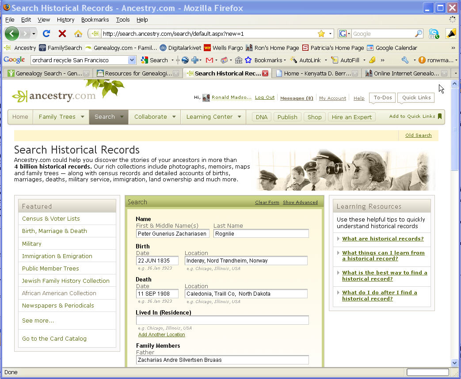Switch to Genealogy Search tab
Screen dimensions: 461x379
48,73
